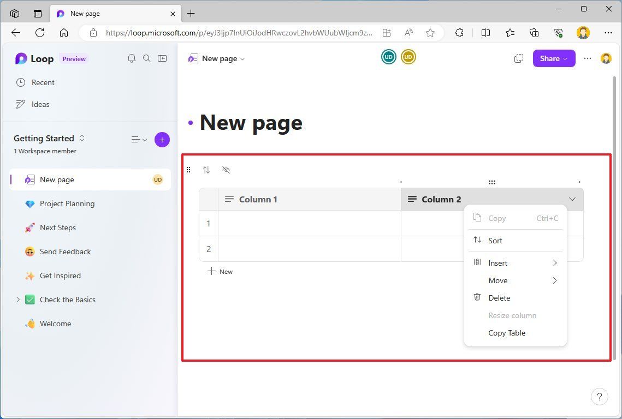
Task: Refresh the page with the reload icon
Action: pos(39,33)
